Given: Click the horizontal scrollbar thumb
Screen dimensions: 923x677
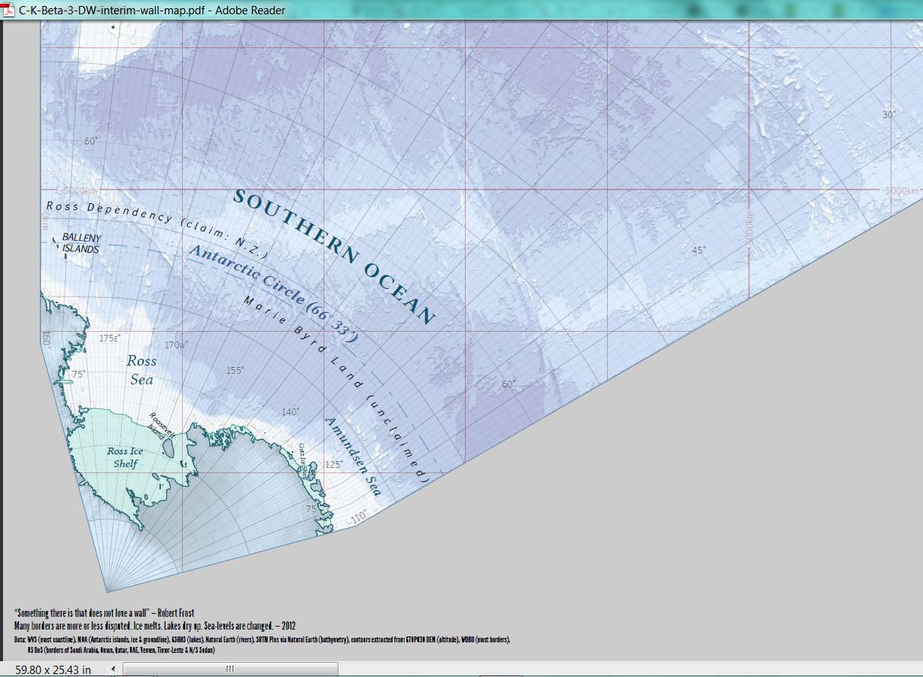Looking at the screenshot, I should [230, 669].
